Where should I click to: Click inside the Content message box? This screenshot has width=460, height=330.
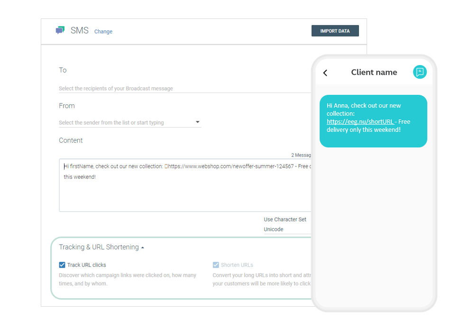(185, 194)
